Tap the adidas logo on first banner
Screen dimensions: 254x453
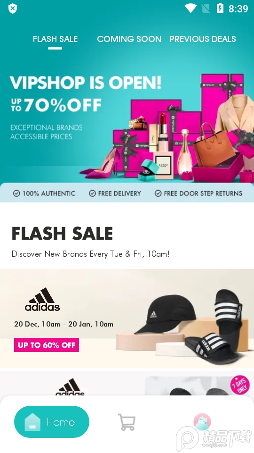[x=42, y=299]
